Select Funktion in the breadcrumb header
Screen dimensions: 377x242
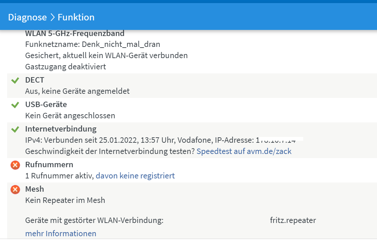[76, 17]
